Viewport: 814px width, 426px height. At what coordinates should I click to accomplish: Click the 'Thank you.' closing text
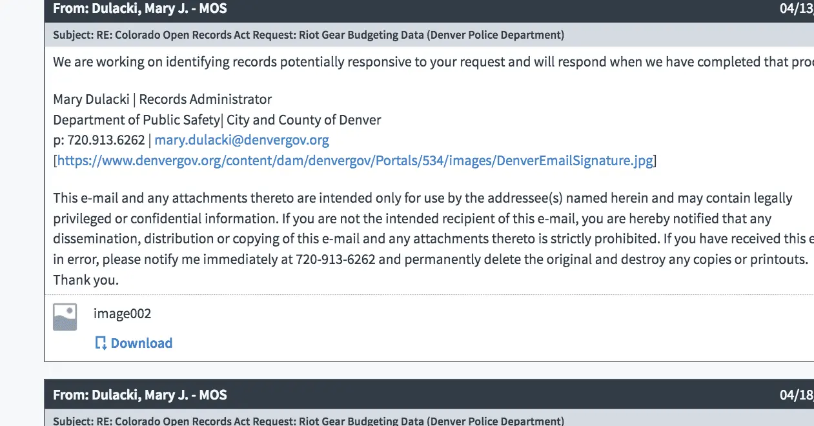pos(86,280)
